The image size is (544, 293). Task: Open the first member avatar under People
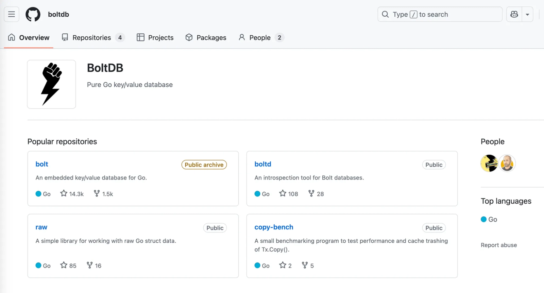[489, 163]
